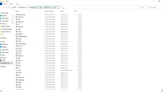Screen dimensions: 163x92
Task: Select the javac application icon
Action: click(17, 31)
